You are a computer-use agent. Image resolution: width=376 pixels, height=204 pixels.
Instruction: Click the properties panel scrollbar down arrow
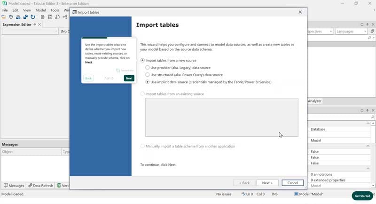pyautogui.click(x=373, y=186)
